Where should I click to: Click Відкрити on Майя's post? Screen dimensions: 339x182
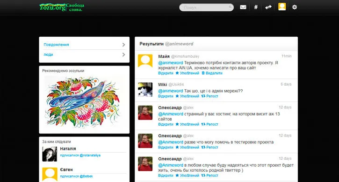(166, 73)
